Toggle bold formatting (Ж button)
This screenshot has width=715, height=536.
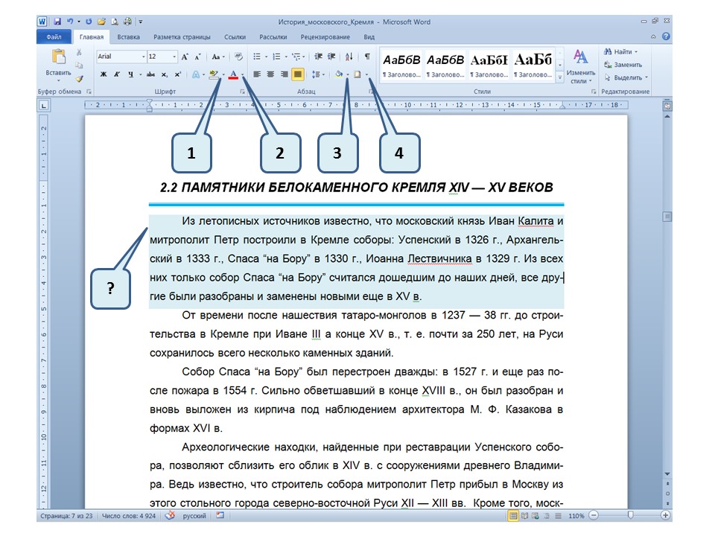tap(104, 74)
